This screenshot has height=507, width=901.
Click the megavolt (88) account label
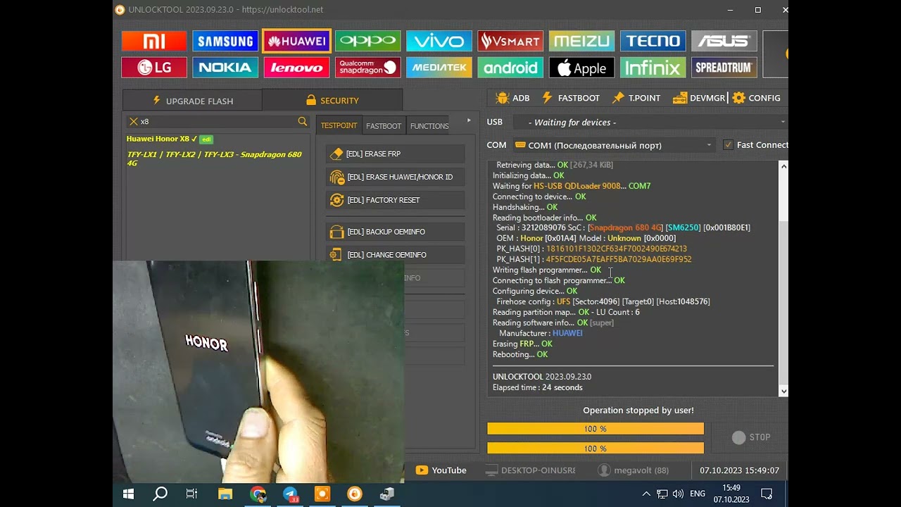tap(633, 470)
